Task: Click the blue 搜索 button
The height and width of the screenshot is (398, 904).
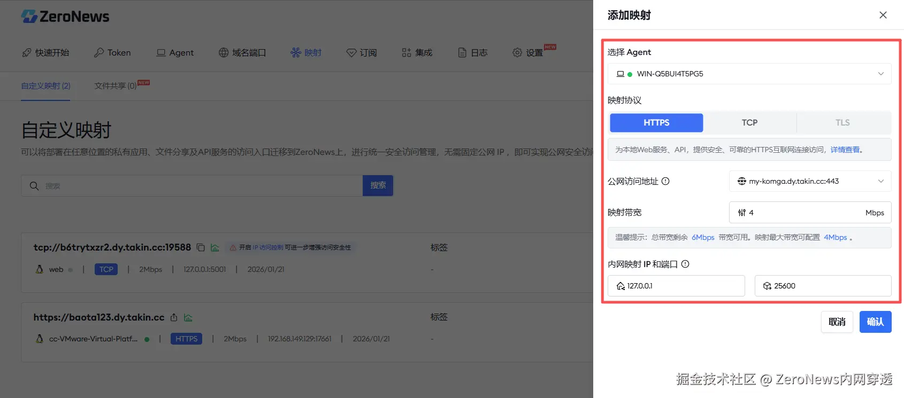Action: 378,185
